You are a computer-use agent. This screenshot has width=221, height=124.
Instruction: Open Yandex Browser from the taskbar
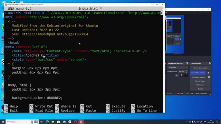70,122
